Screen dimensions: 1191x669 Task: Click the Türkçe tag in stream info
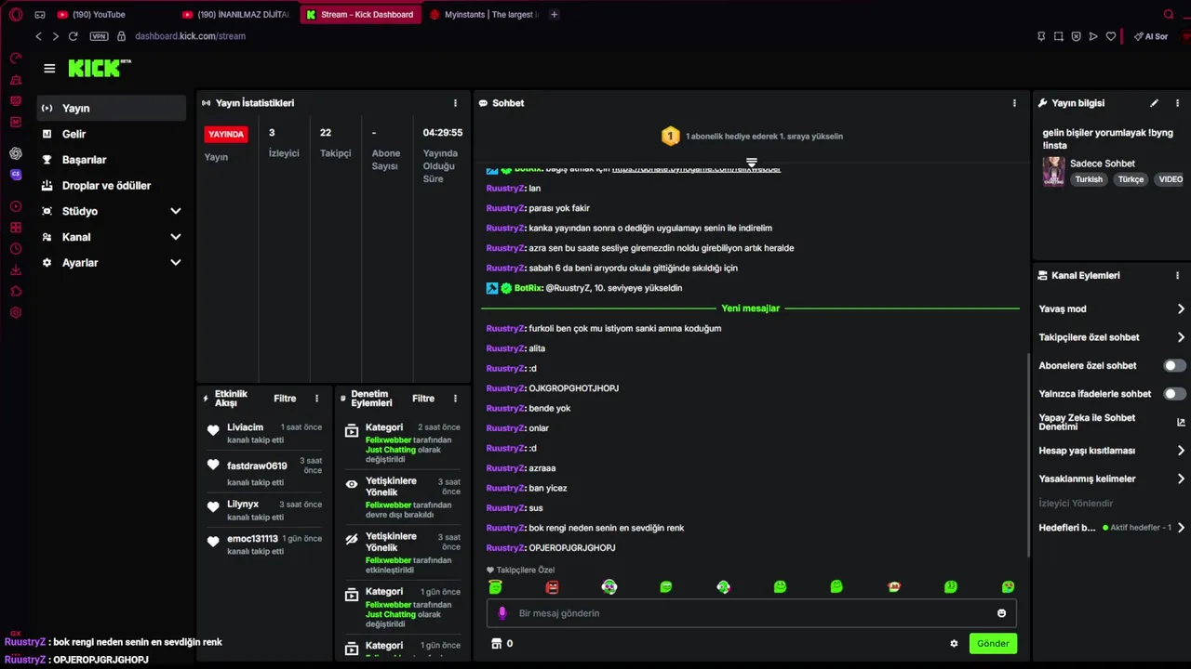pos(1131,179)
